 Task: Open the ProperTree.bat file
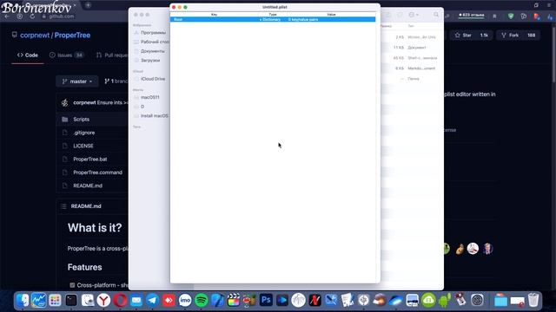pos(90,159)
